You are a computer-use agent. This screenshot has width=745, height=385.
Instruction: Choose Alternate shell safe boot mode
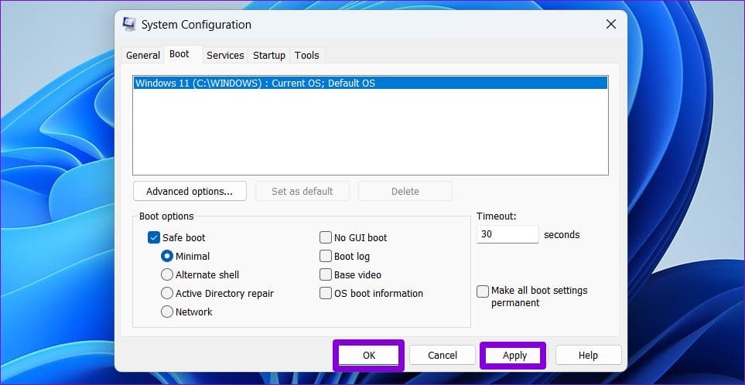167,275
